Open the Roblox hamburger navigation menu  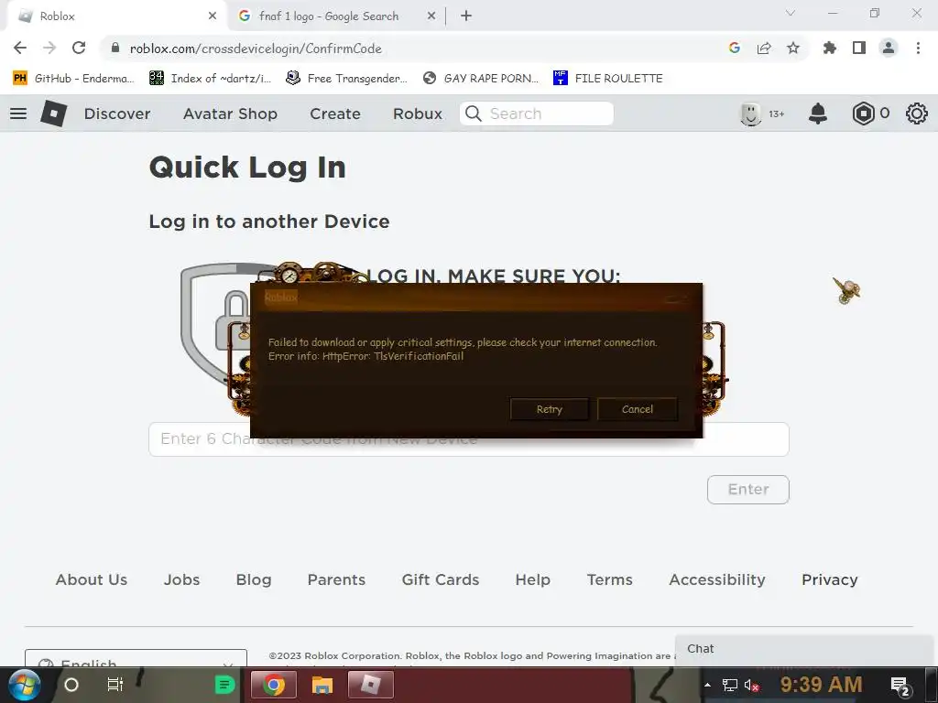18,114
